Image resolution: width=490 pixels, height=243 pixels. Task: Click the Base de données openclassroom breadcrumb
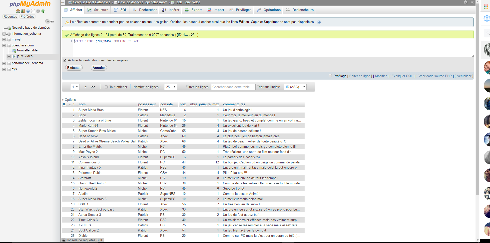tap(143, 2)
